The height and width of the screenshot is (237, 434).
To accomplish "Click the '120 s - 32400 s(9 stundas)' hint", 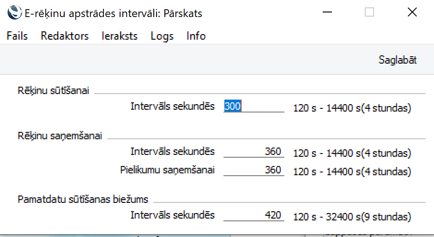I will click(352, 217).
